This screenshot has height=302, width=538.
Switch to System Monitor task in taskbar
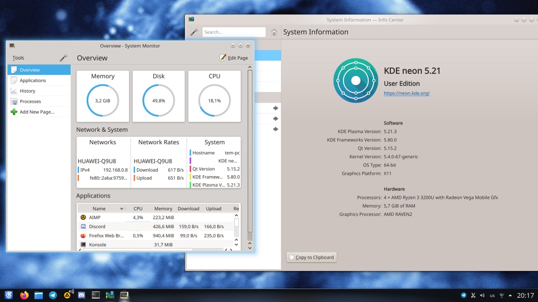pyautogui.click(x=124, y=295)
